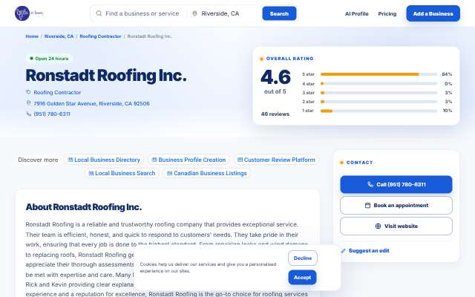The height and width of the screenshot is (297, 475).
Task: Click the 46 reviews text
Action: (x=275, y=114)
